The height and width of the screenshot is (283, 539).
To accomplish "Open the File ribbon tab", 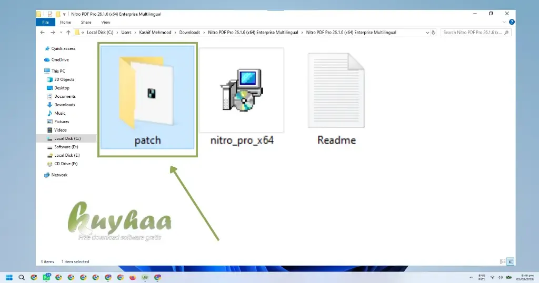I will [45, 22].
